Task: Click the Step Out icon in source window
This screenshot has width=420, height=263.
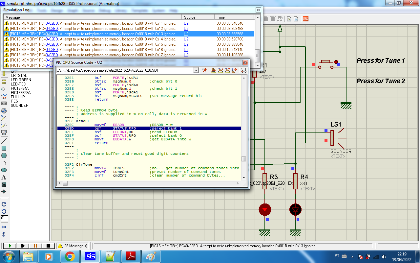Action: click(227, 70)
